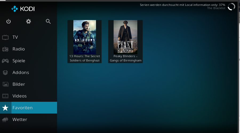Click 'The Blacklist' scan status label
The image size is (240, 133).
click(x=216, y=8)
